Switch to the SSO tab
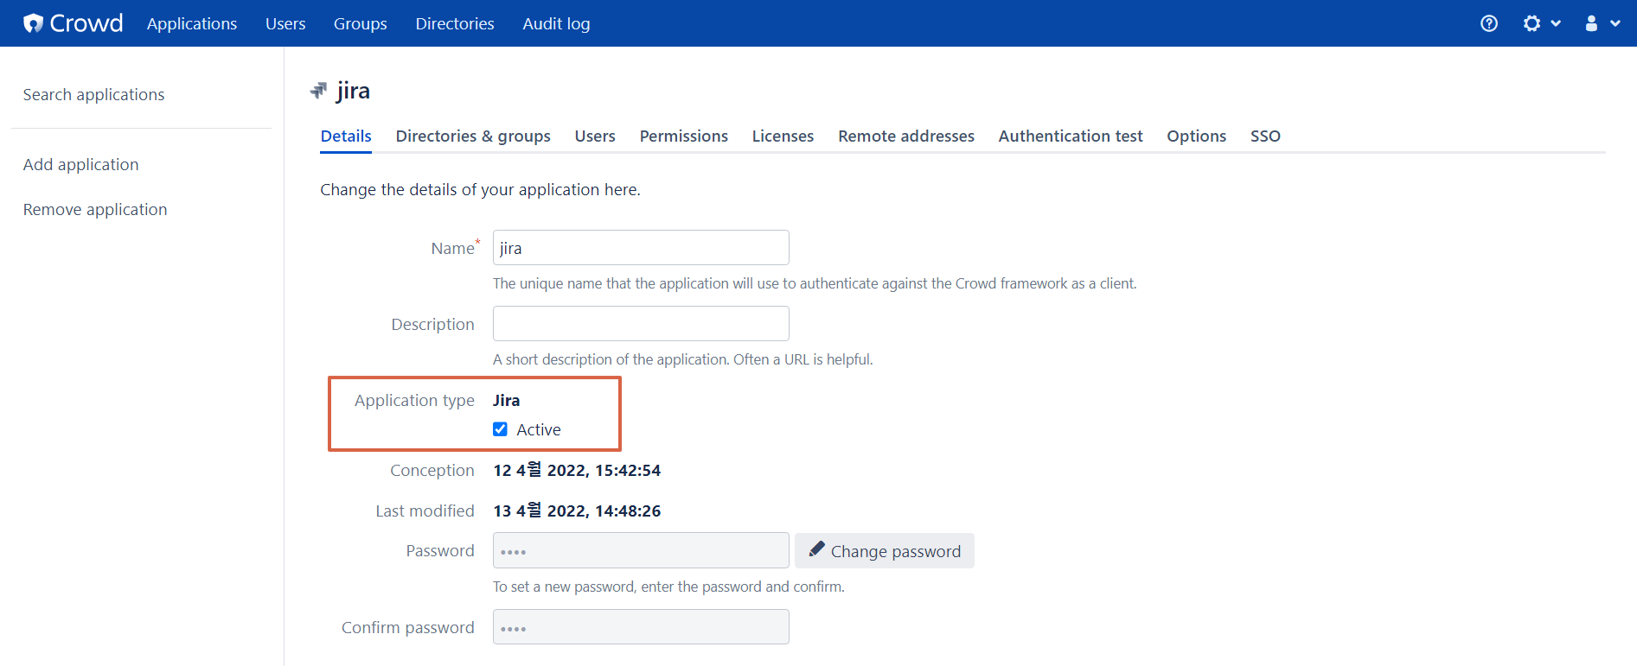 [1265, 136]
